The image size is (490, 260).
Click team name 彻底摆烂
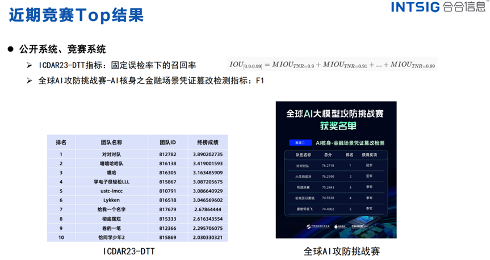point(111,219)
